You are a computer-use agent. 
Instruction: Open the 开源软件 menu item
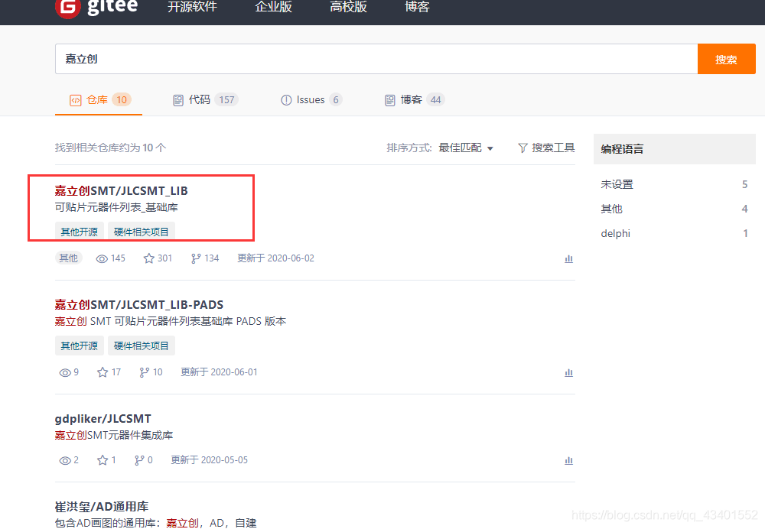192,7
